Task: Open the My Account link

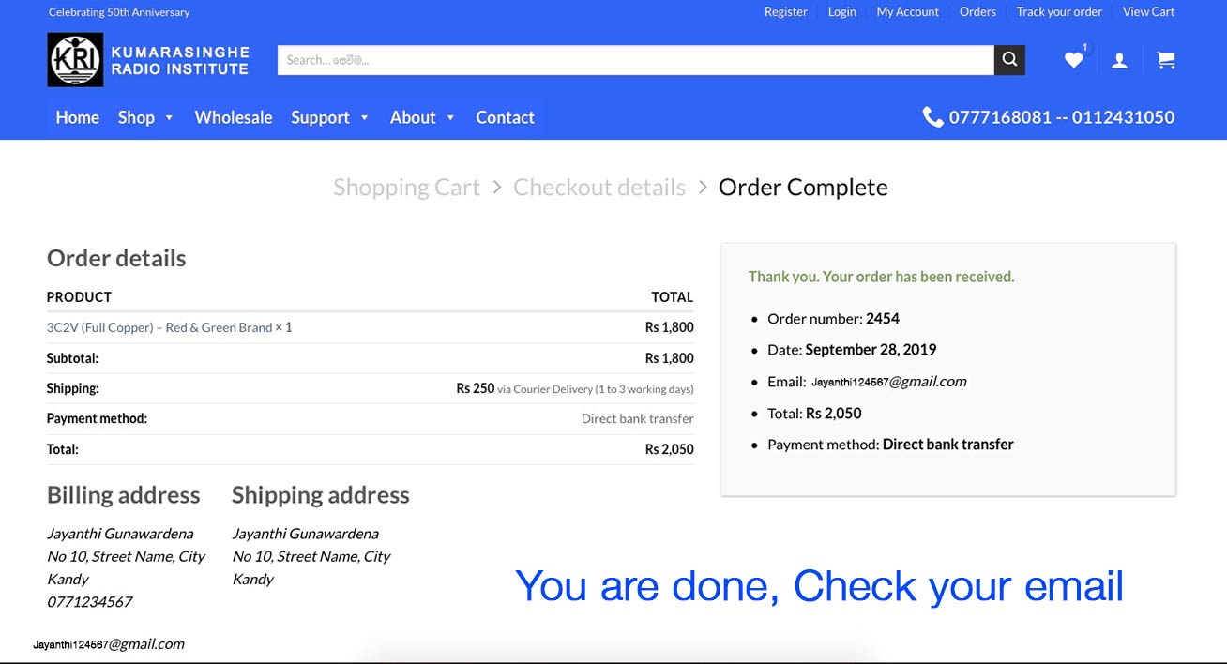Action: pos(907,12)
